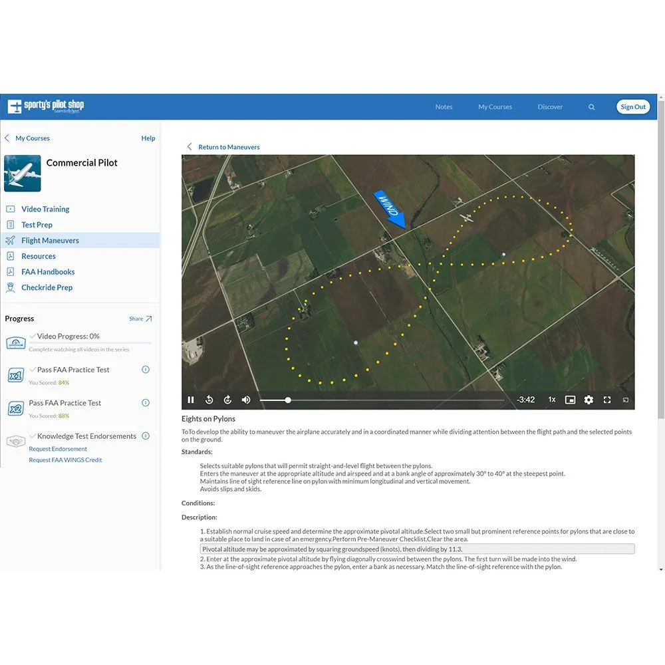Open the Video Training section
Viewport: 665px width, 665px height.
pos(45,209)
